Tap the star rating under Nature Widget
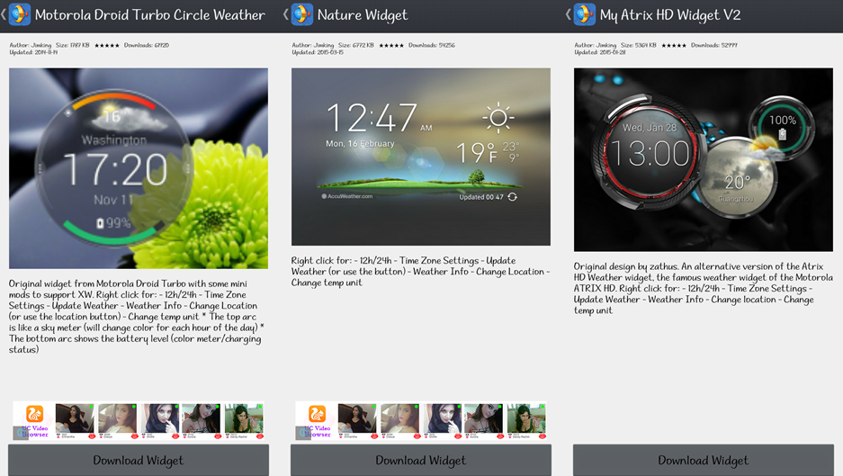The height and width of the screenshot is (476, 843). [390, 46]
